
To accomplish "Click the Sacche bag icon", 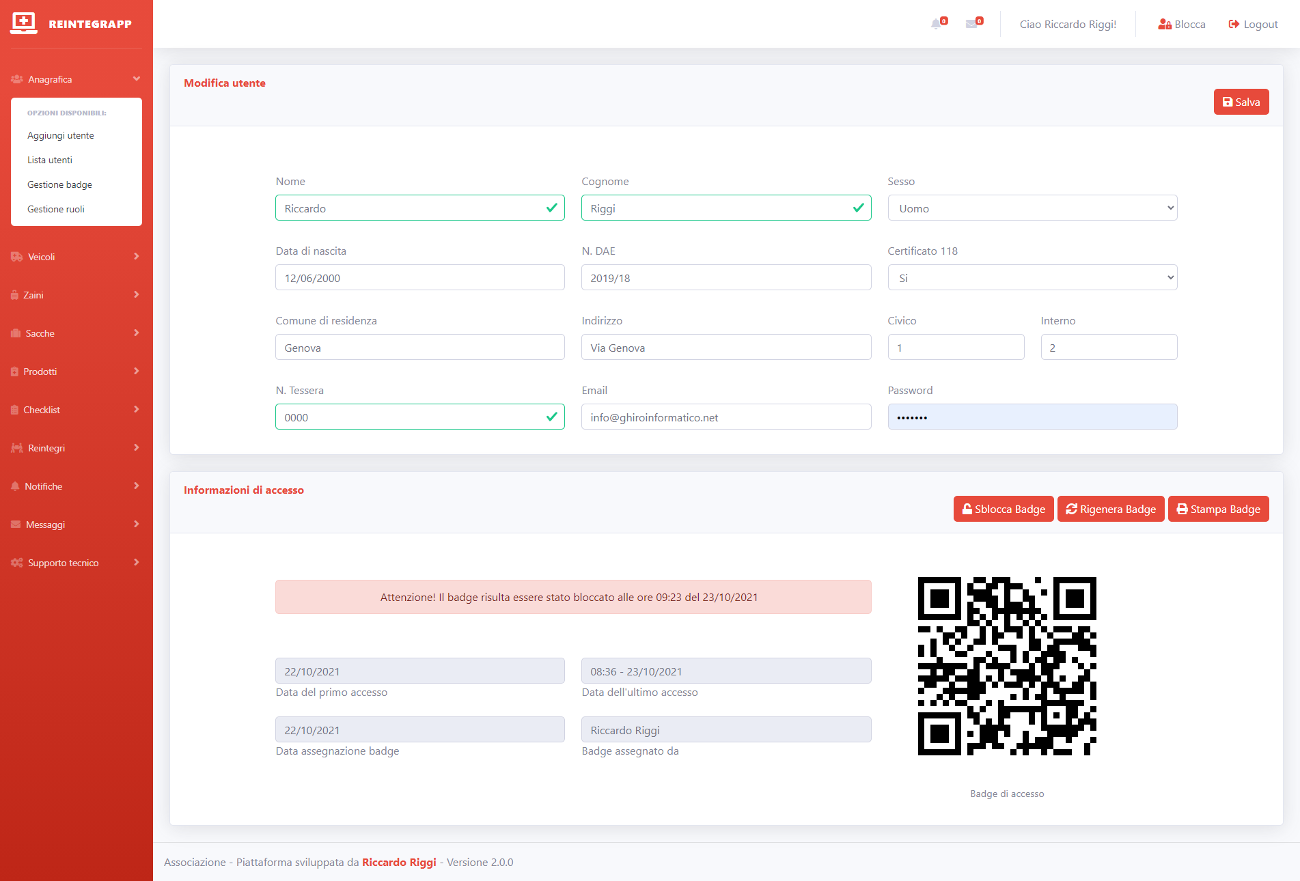I will 16,333.
